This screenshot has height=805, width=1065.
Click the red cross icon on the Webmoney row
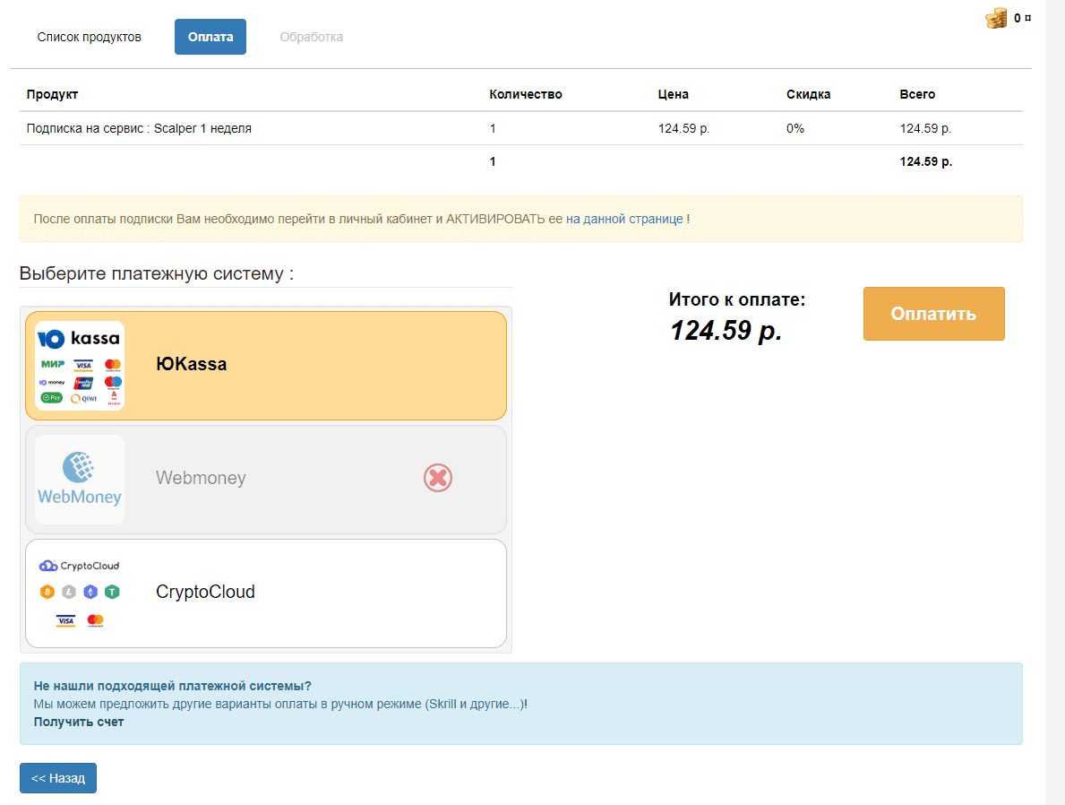[x=437, y=478]
